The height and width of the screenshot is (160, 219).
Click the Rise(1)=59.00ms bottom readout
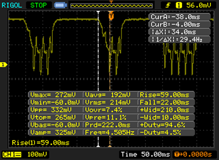[x=41, y=143]
